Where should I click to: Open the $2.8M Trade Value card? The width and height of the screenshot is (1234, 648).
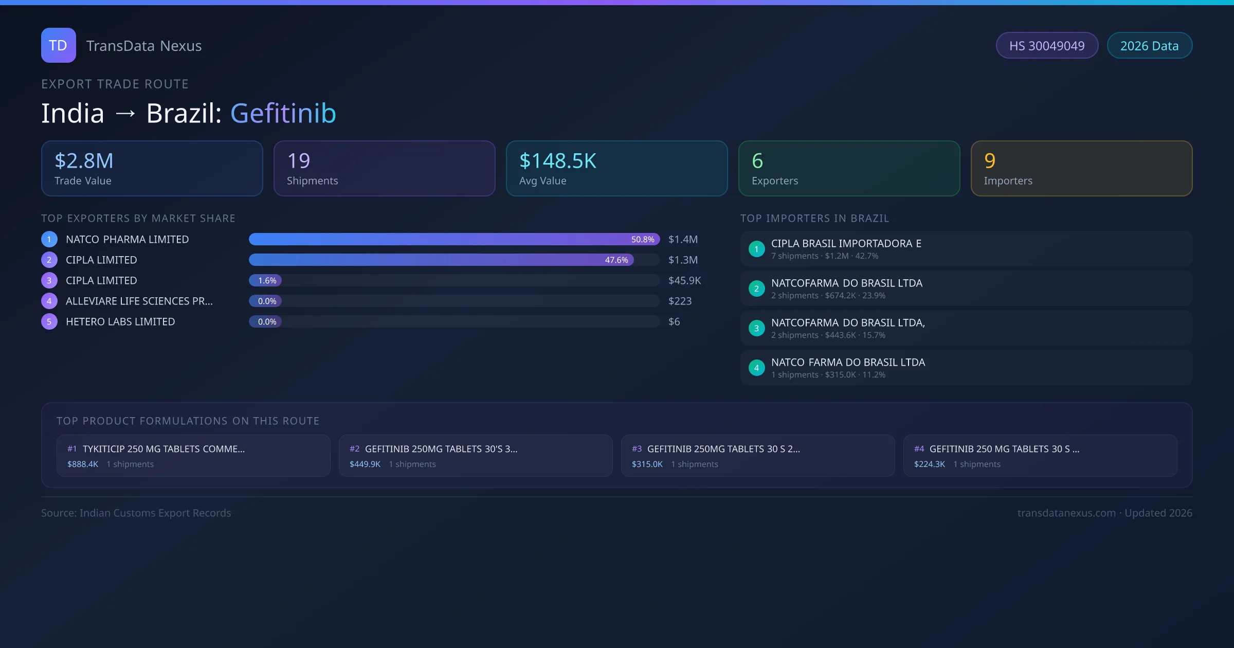coord(152,168)
